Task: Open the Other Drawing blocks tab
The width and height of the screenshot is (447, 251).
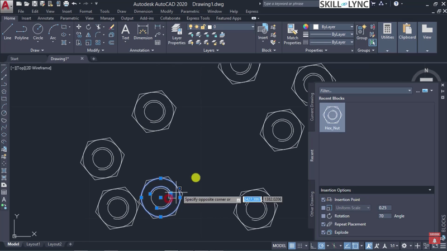Action: (312, 204)
